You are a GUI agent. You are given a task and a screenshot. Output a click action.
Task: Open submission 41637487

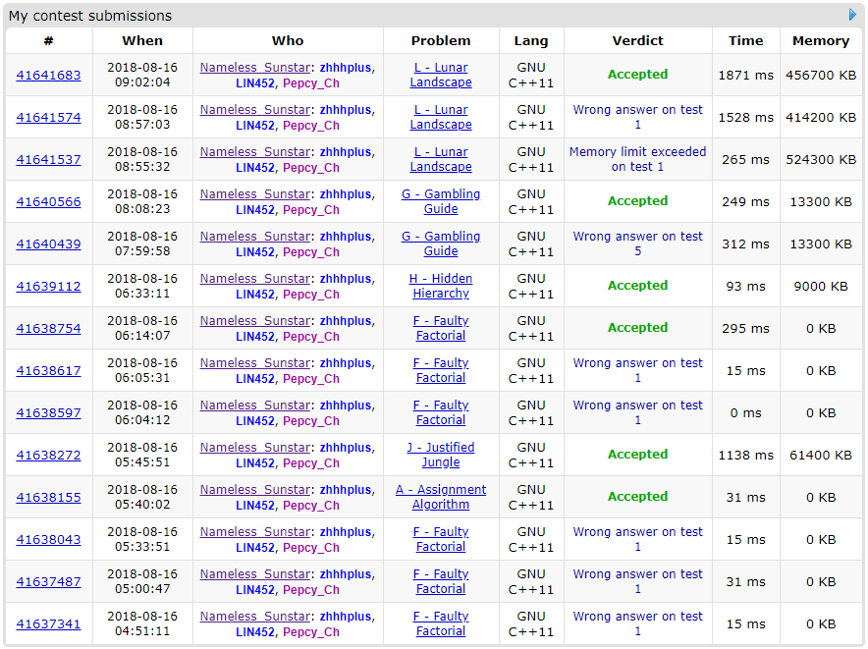48,582
